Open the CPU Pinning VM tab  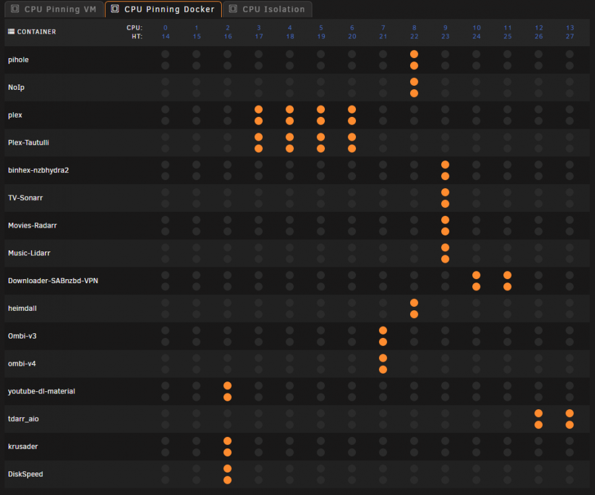pyautogui.click(x=54, y=9)
